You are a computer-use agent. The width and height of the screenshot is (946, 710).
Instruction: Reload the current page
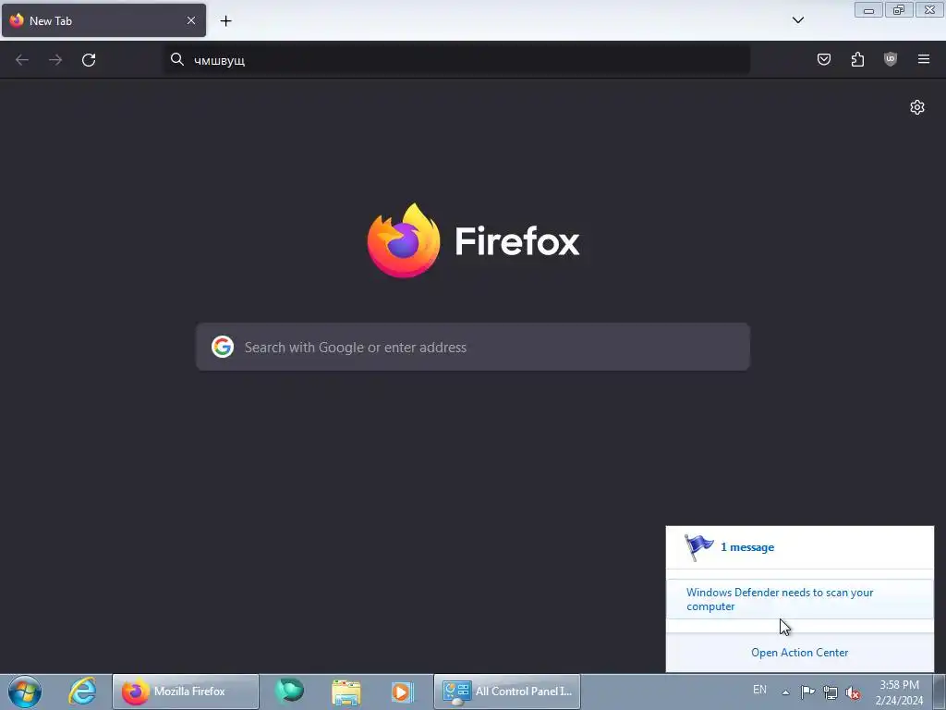[89, 60]
